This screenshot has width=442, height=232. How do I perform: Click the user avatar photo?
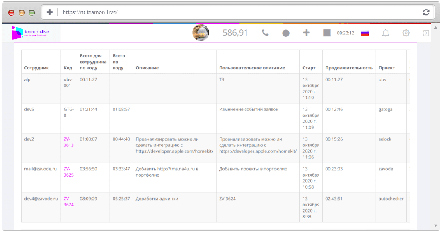click(201, 33)
